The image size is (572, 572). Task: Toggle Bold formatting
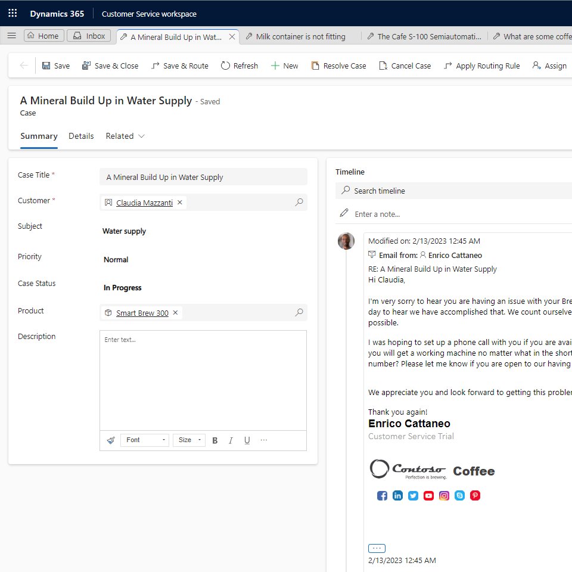pos(215,440)
